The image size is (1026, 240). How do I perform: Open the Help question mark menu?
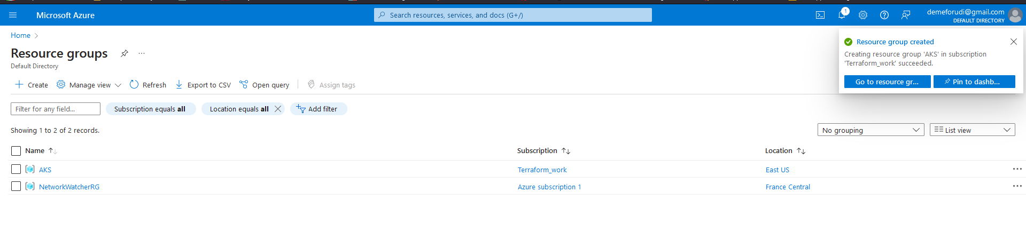coord(884,15)
